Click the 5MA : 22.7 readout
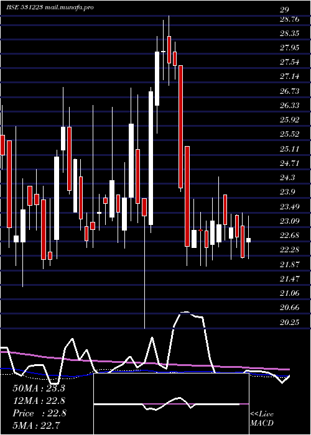The height and width of the screenshot is (435, 311). point(37,425)
